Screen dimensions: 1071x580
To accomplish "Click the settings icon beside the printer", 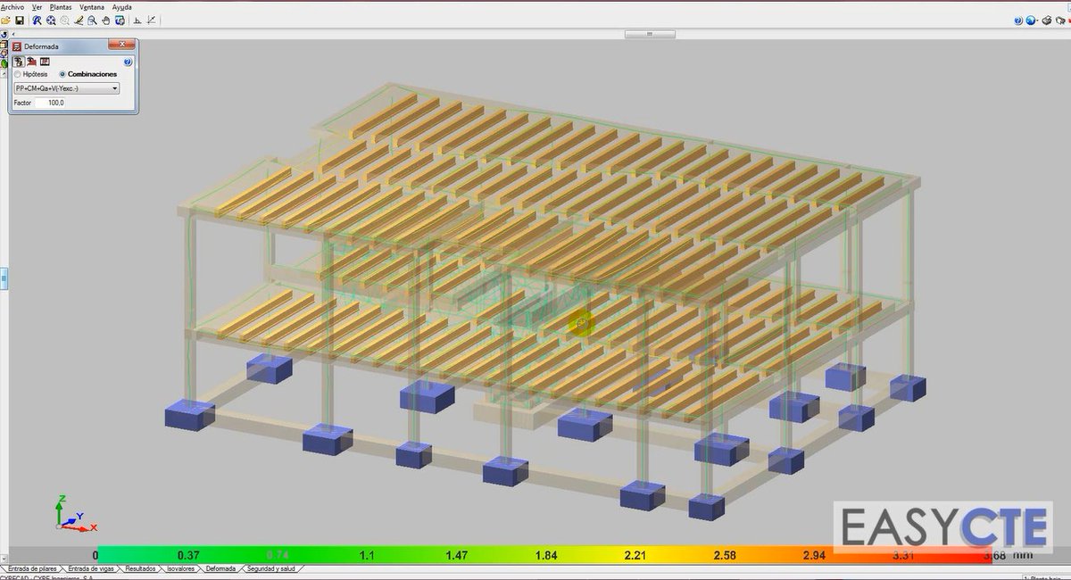I will coord(1060,21).
